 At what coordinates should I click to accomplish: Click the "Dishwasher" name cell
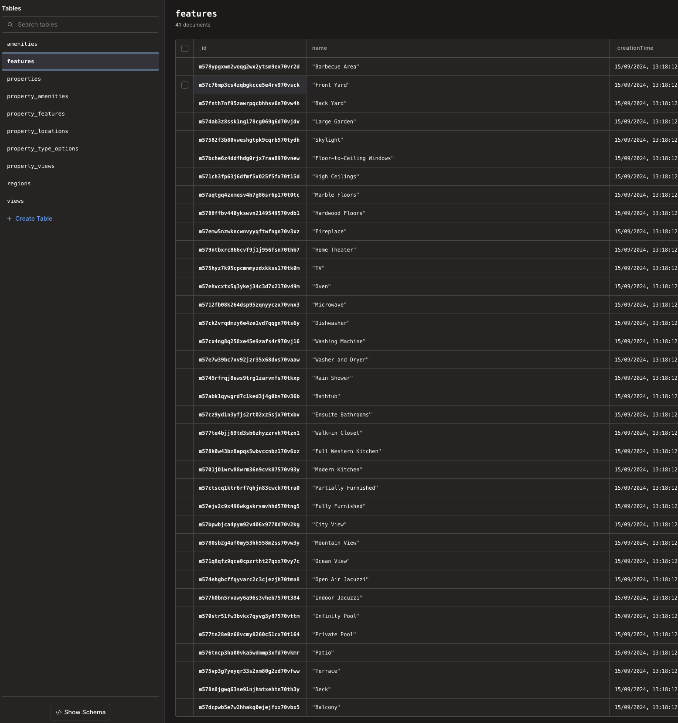tap(458, 323)
